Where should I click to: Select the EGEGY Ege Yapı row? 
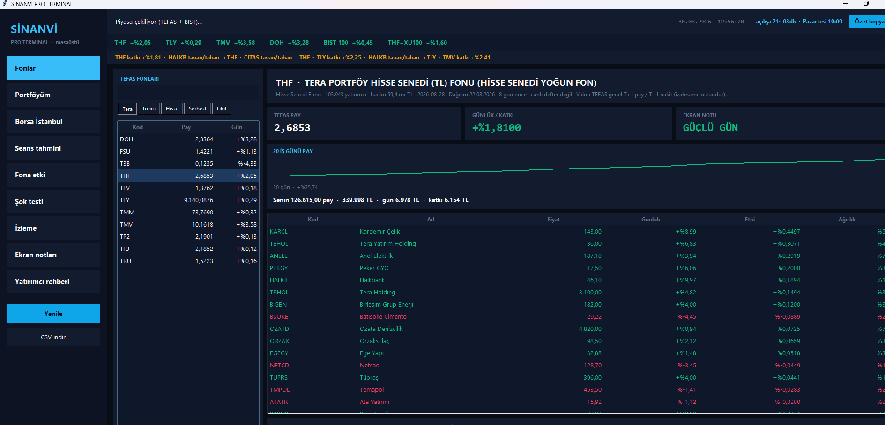[577, 353]
